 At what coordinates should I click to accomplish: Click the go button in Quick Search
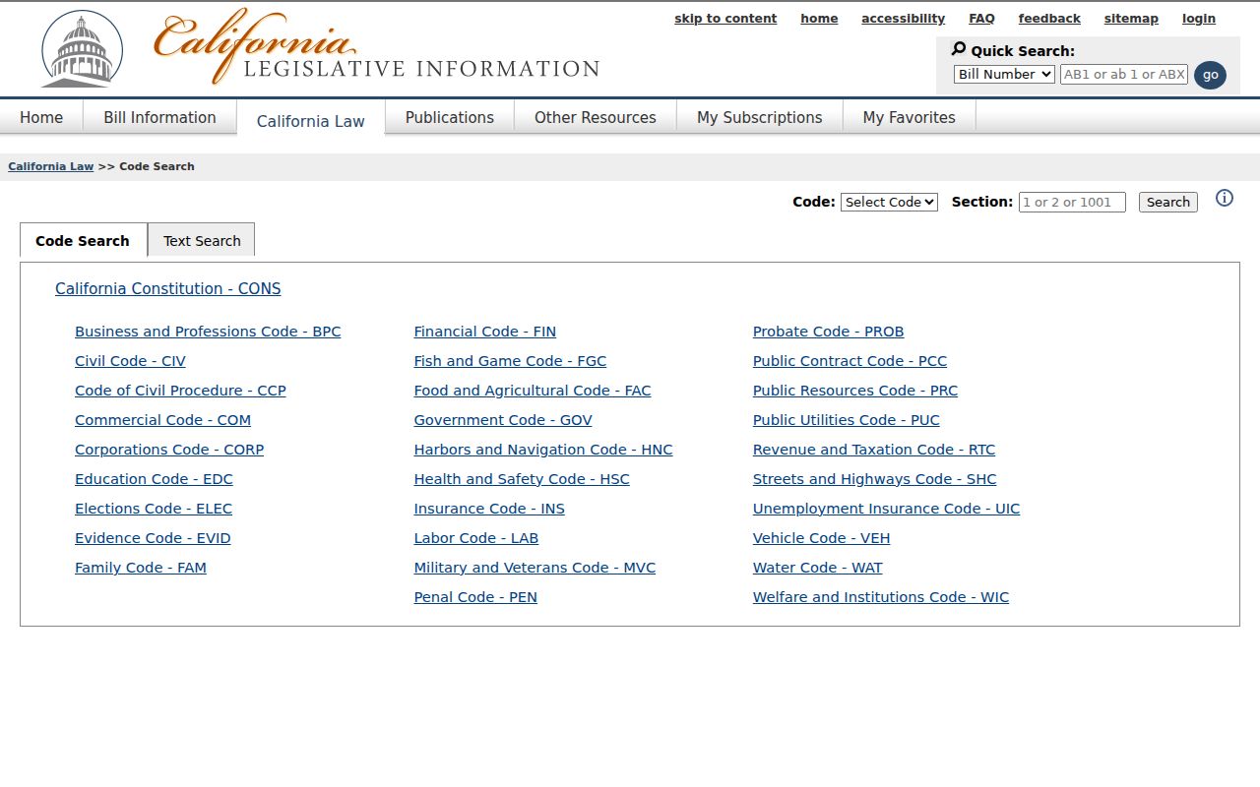pos(1210,75)
